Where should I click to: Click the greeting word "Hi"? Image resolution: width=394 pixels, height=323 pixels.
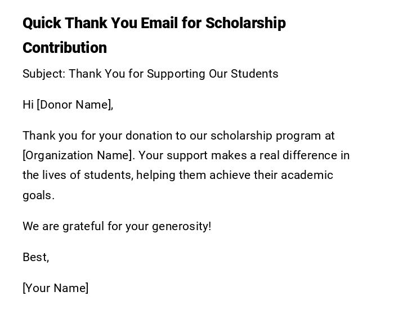(28, 105)
